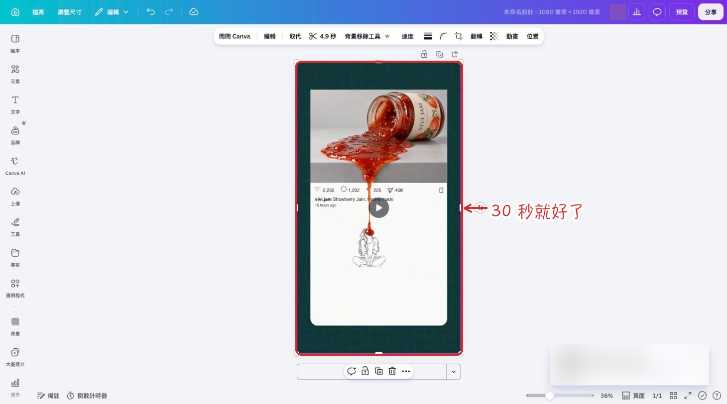Toggle lock in floating element toolbar

point(365,371)
